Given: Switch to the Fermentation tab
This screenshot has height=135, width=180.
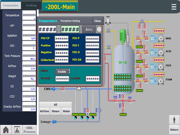Looking at the screenshot, I should (x=11, y=5).
